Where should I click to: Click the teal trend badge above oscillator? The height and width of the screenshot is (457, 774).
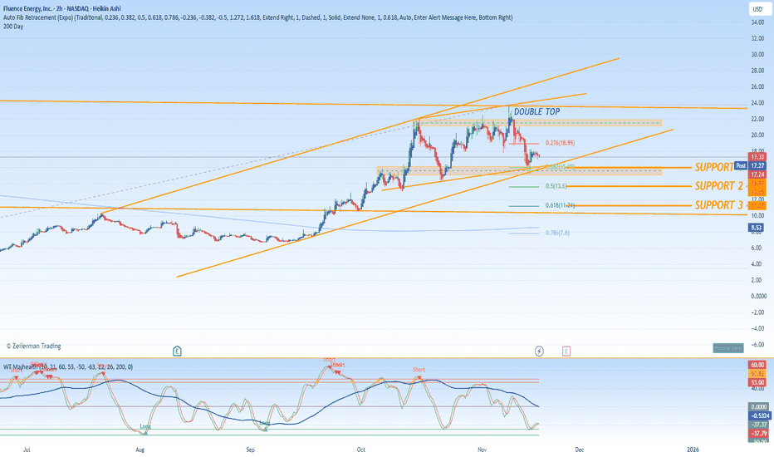tap(728, 348)
